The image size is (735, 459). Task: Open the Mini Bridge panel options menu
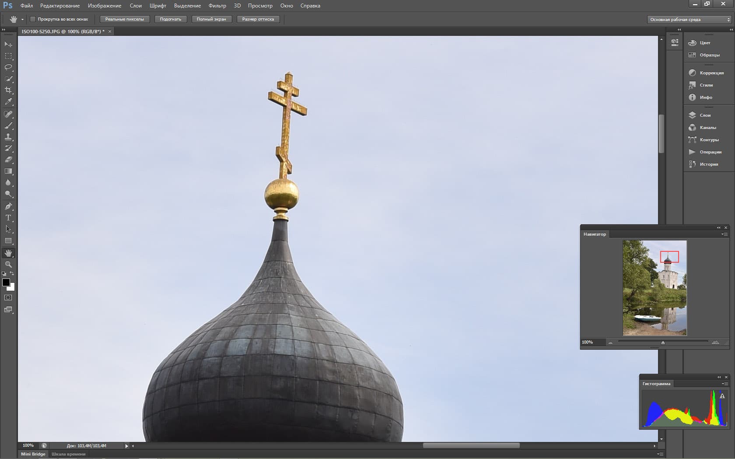[x=660, y=454]
